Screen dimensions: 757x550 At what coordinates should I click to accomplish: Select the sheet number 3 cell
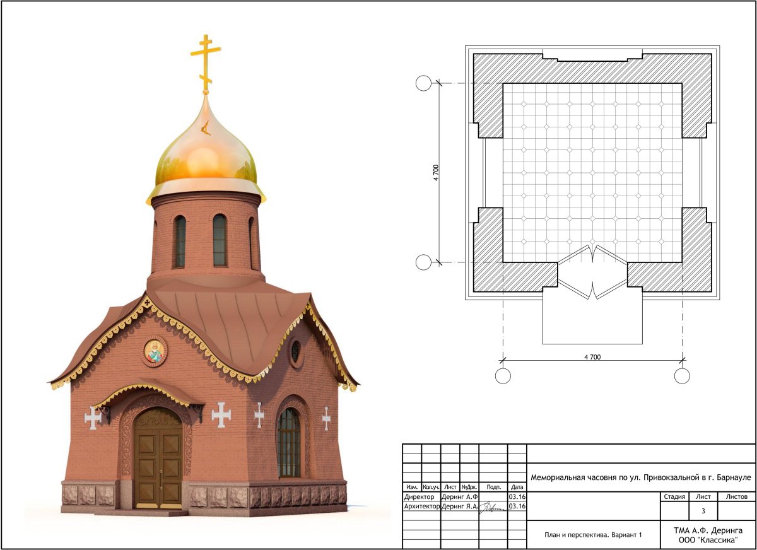tap(703, 510)
